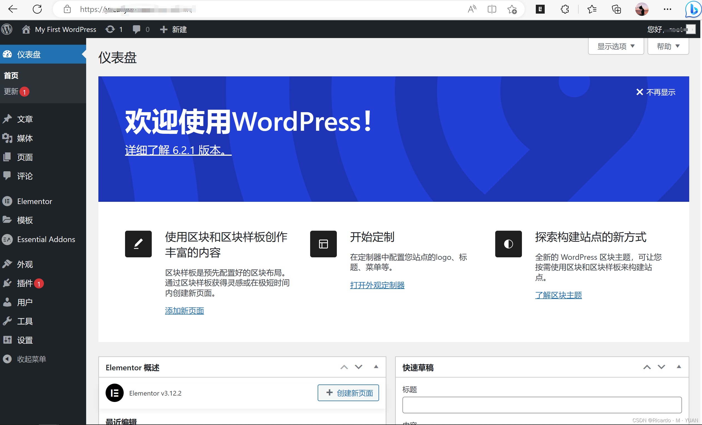702x425 pixels.
Task: Open the updates icon in admin bar
Action: tap(110, 29)
